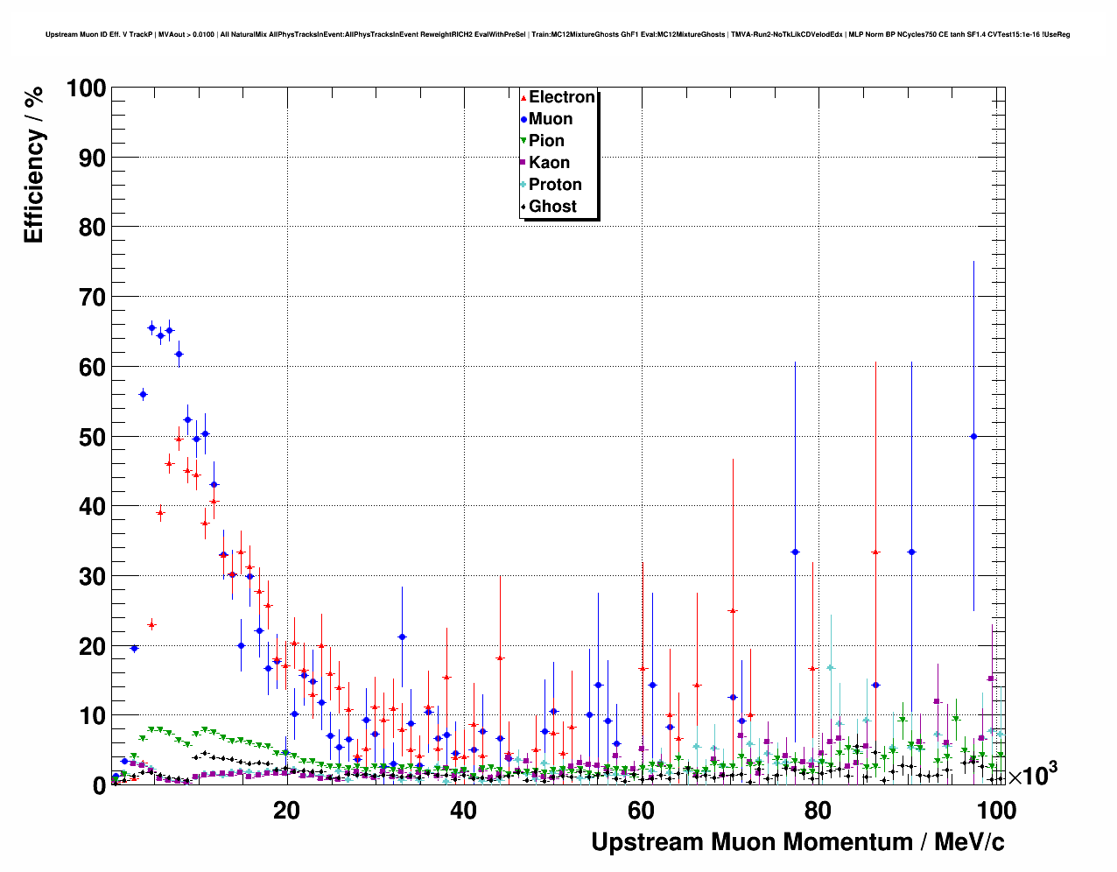The image size is (1117, 872).
Task: Select the green Pion triangle legend marker
Action: tap(523, 141)
